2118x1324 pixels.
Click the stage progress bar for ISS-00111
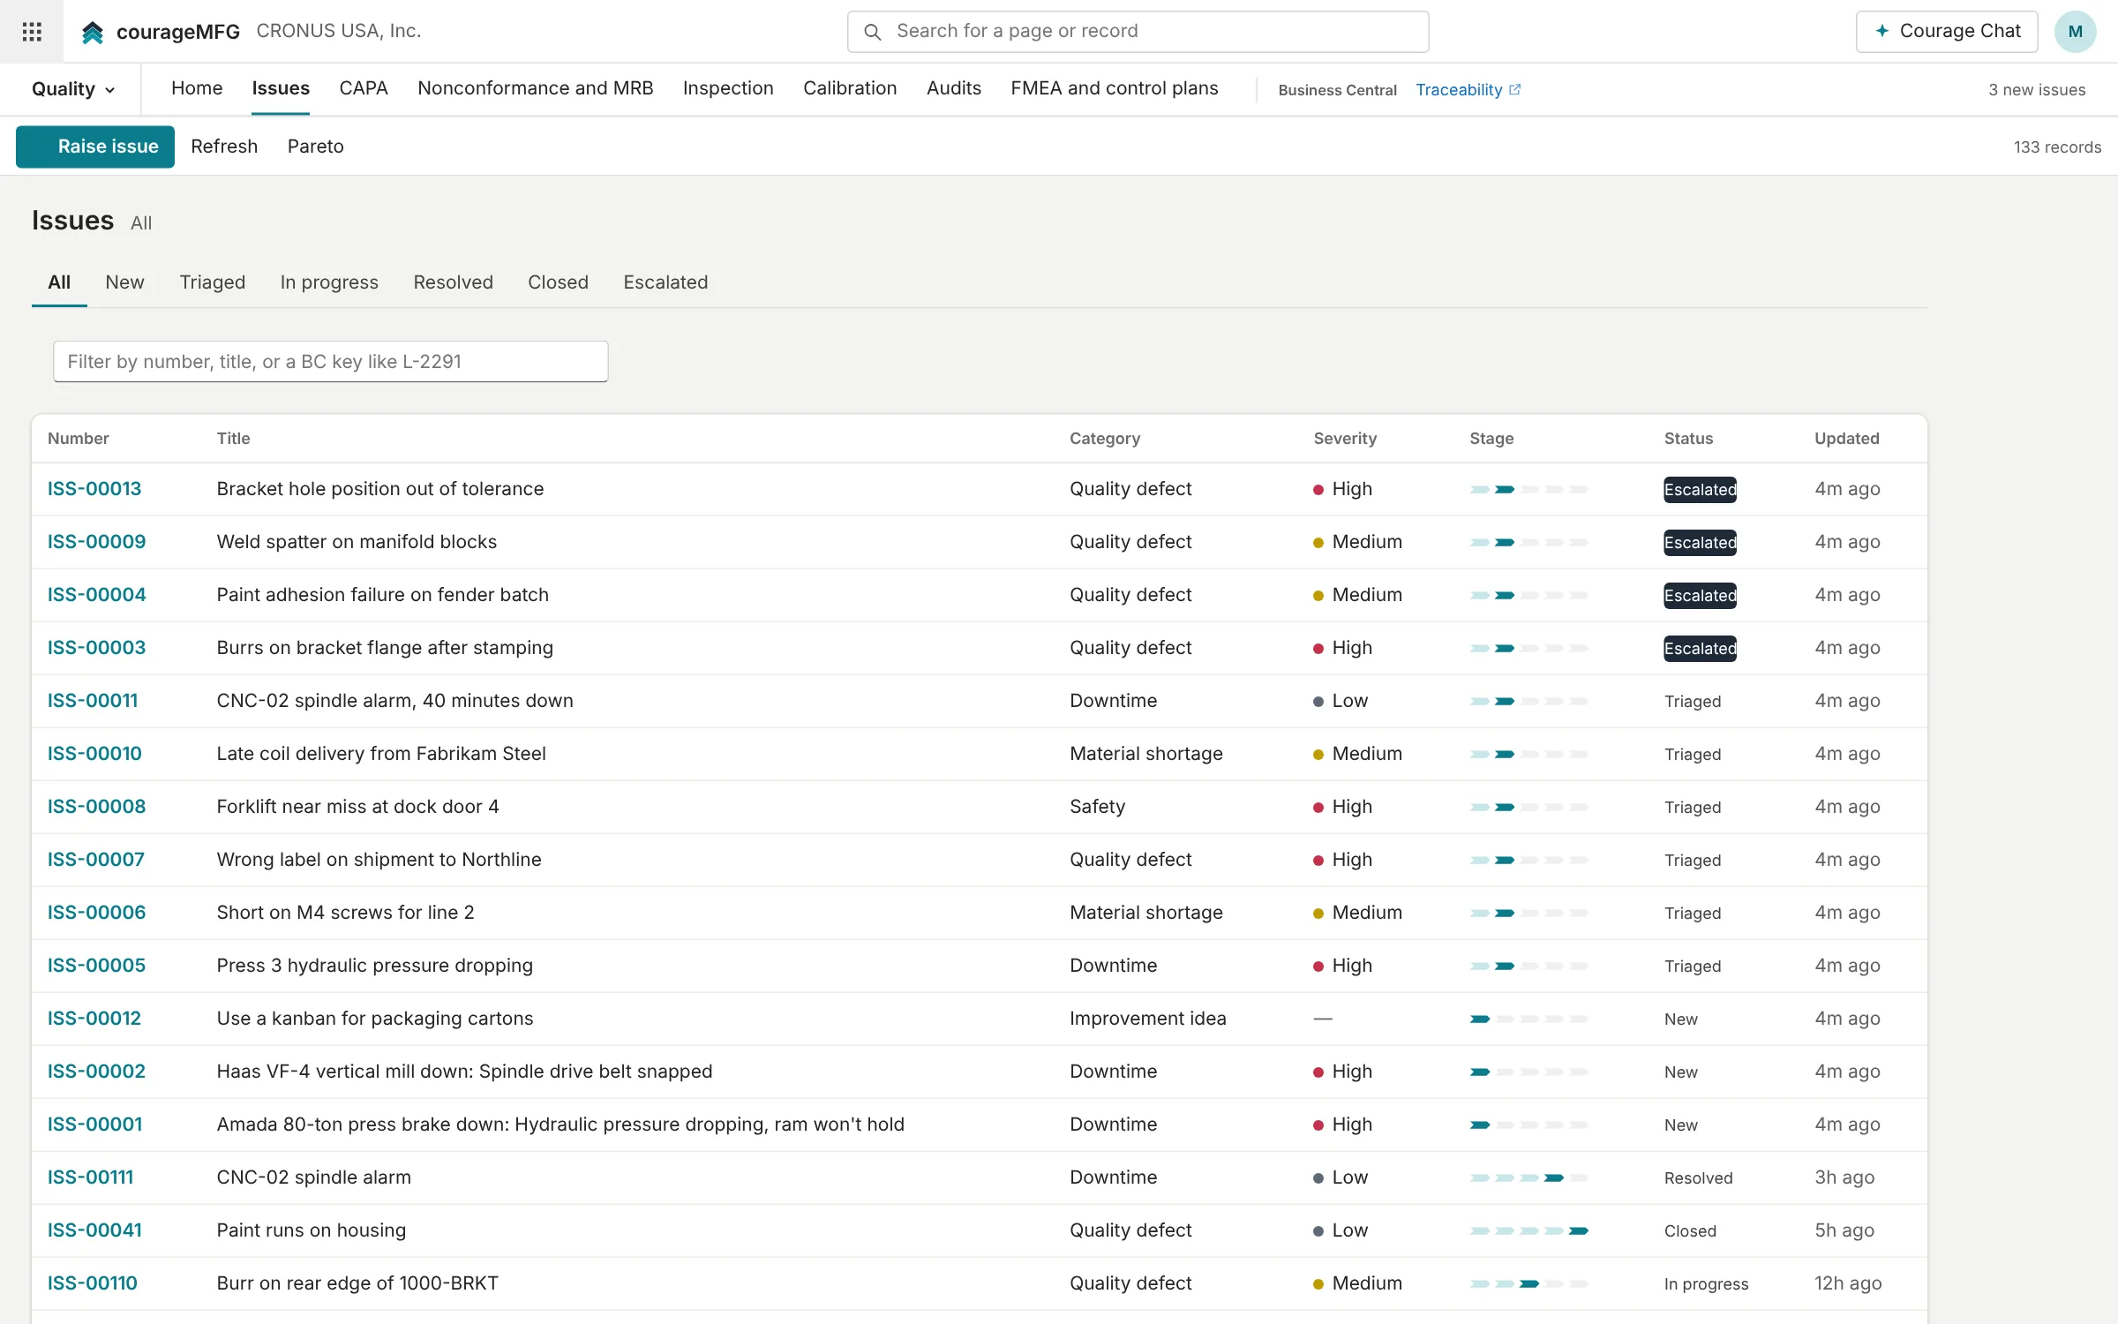pyautogui.click(x=1529, y=1177)
